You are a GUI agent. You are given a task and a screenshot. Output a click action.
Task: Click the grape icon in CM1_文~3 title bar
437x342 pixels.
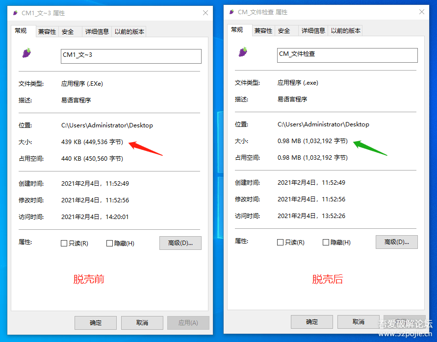click(16, 13)
